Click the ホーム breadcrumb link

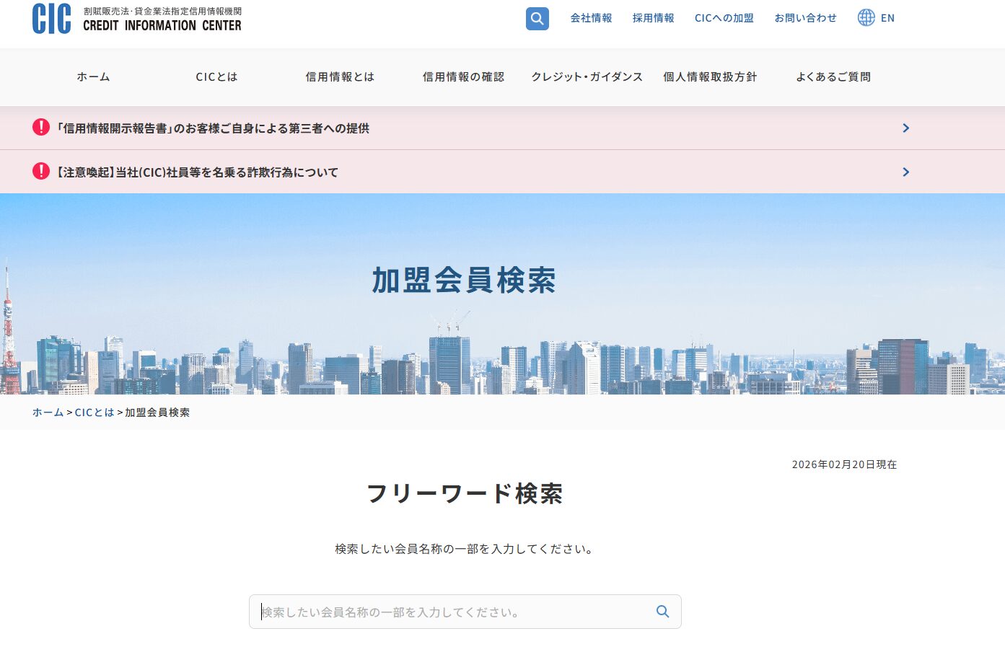pyautogui.click(x=48, y=413)
